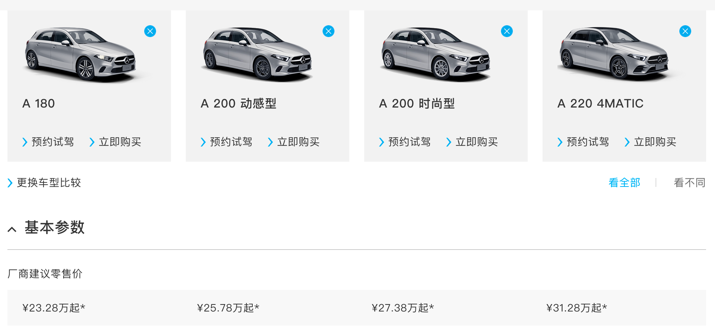The image size is (715, 333).
Task: Remove A 220 4MATIC from comparison
Action: 685,31
